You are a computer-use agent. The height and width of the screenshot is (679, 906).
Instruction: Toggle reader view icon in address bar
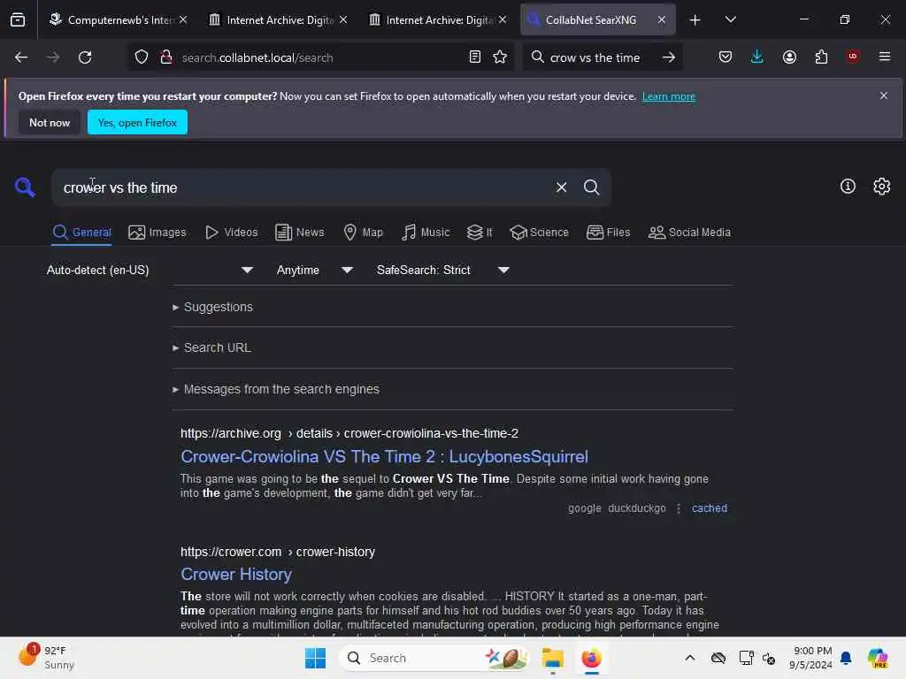click(x=475, y=57)
